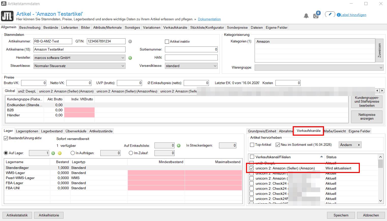Click the Abbrechen button
The width and height of the screenshot is (387, 221).
click(371, 215)
